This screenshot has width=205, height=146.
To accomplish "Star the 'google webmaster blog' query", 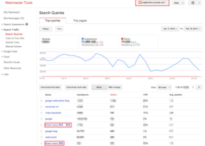I will (x=41, y=101).
